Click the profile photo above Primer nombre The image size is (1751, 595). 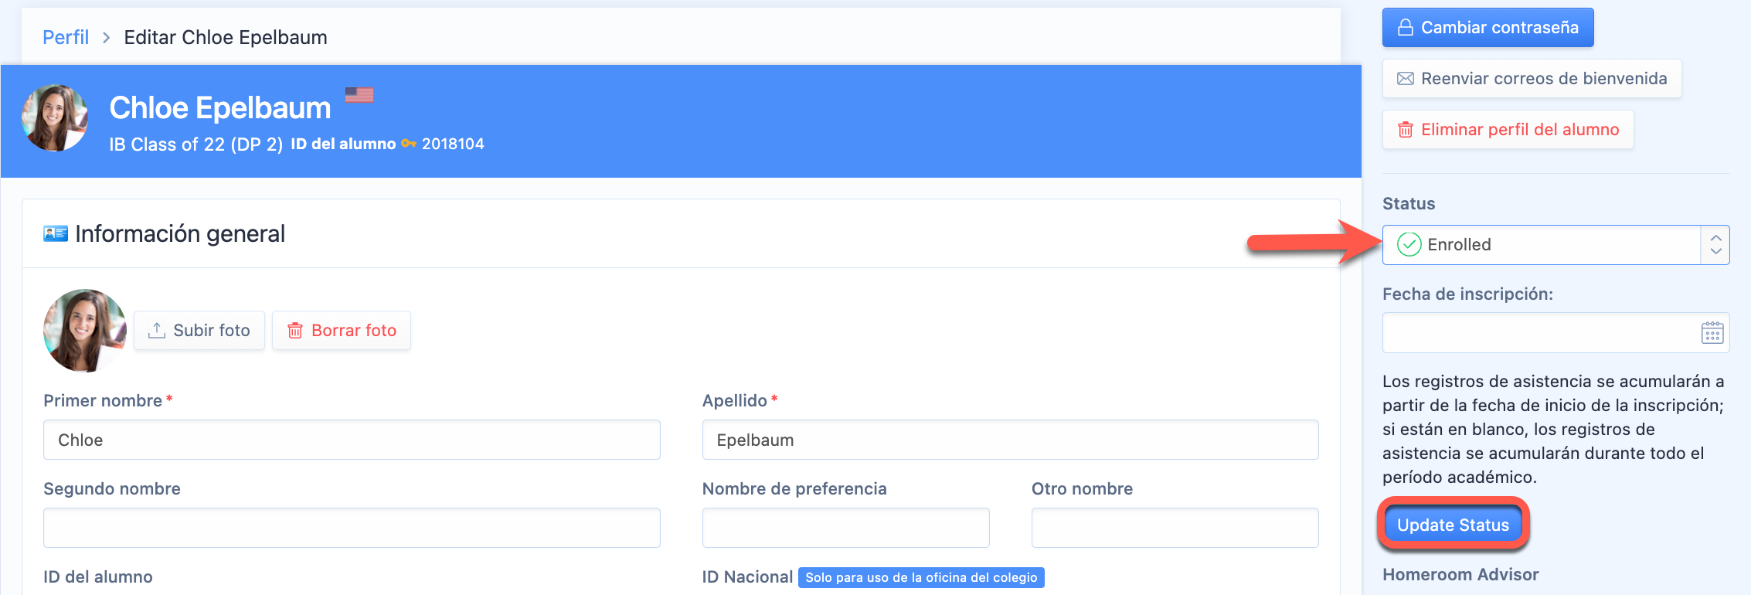click(x=85, y=331)
